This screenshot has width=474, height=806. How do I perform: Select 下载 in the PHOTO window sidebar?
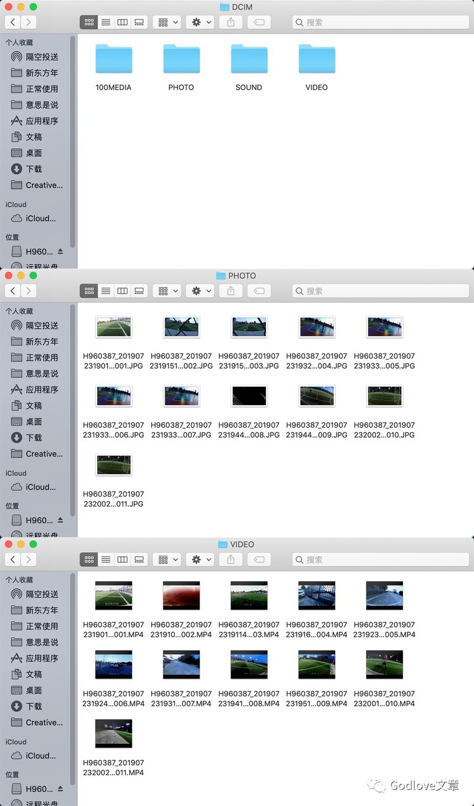point(34,438)
